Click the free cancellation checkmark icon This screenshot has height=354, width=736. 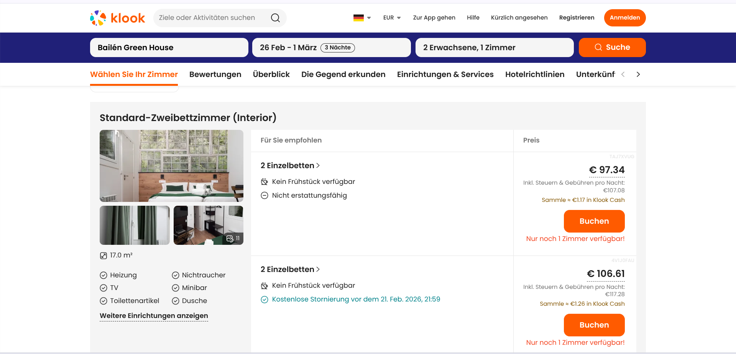[x=264, y=300]
